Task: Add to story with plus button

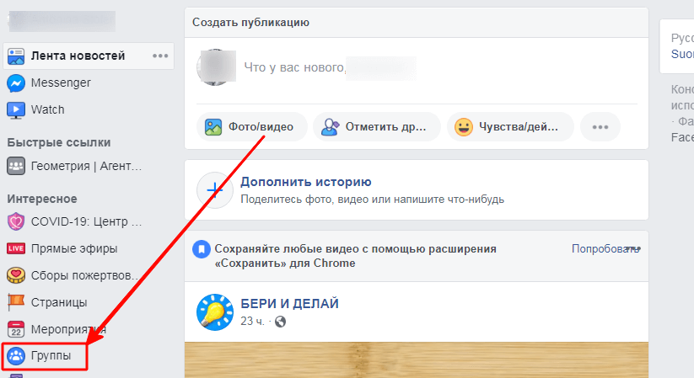Action: (215, 189)
